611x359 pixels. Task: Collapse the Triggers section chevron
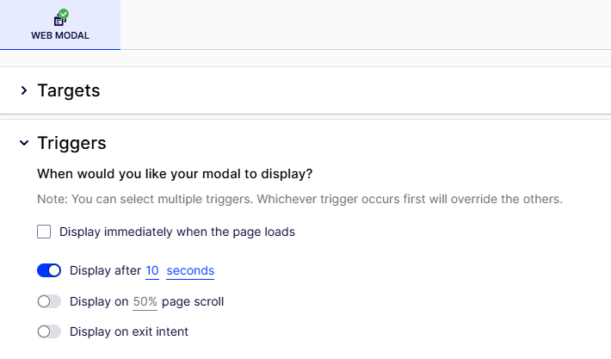24,143
